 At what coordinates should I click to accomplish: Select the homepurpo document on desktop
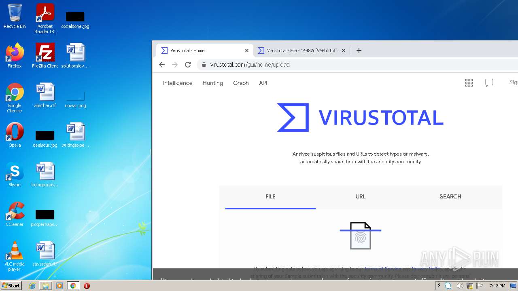click(x=45, y=175)
